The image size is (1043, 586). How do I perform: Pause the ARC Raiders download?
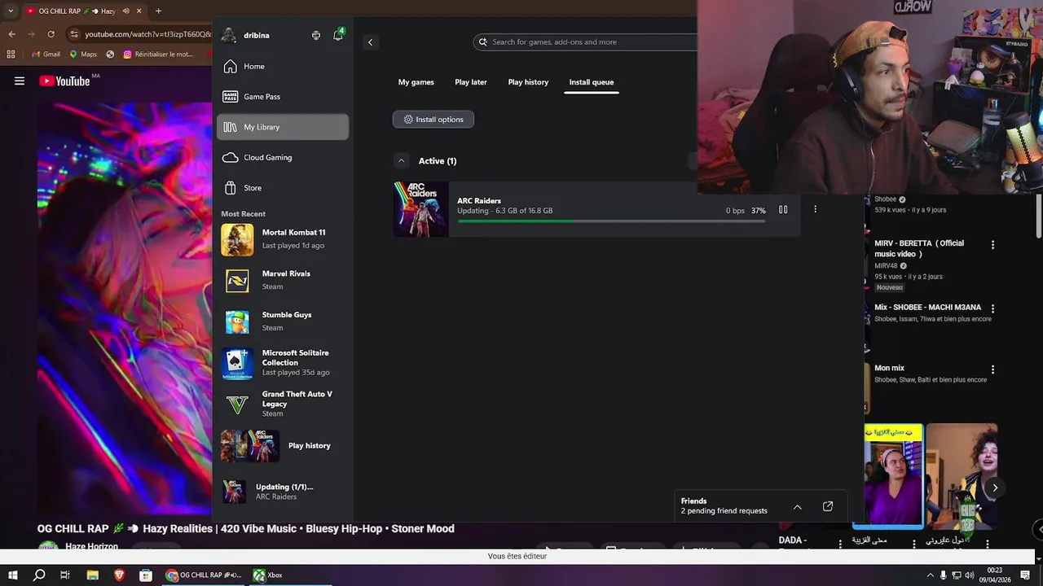(x=783, y=210)
